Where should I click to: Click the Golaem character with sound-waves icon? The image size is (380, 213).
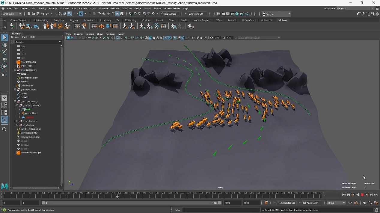point(53,26)
